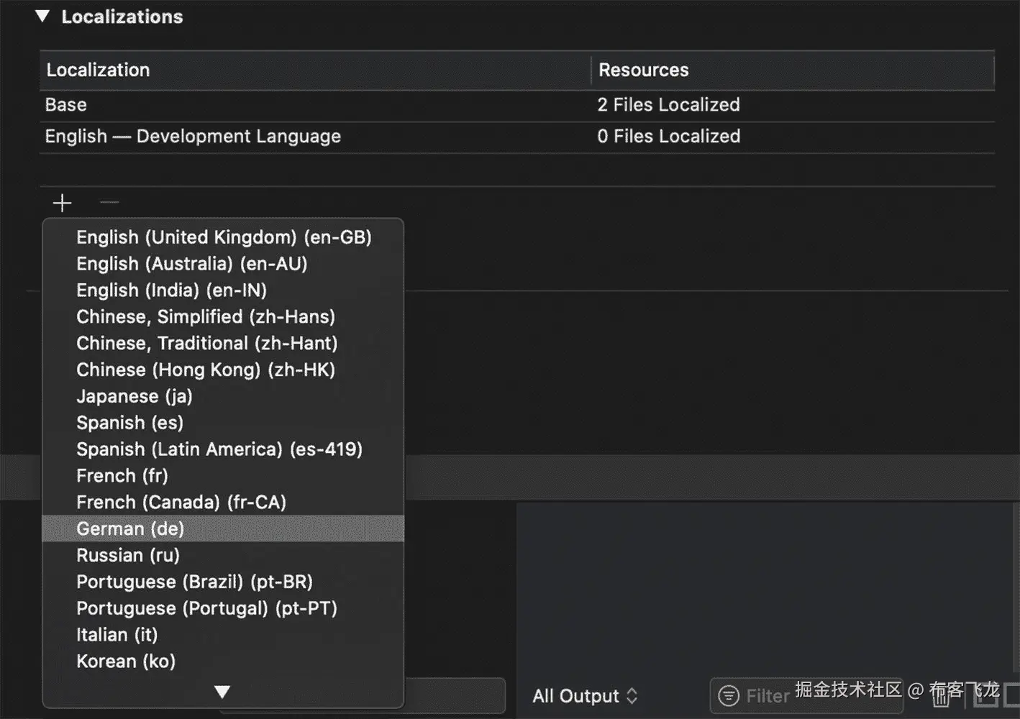Viewport: 1020px width, 719px height.
Task: Select English (United Kingdom) (en-GB)
Action: pyautogui.click(x=224, y=237)
